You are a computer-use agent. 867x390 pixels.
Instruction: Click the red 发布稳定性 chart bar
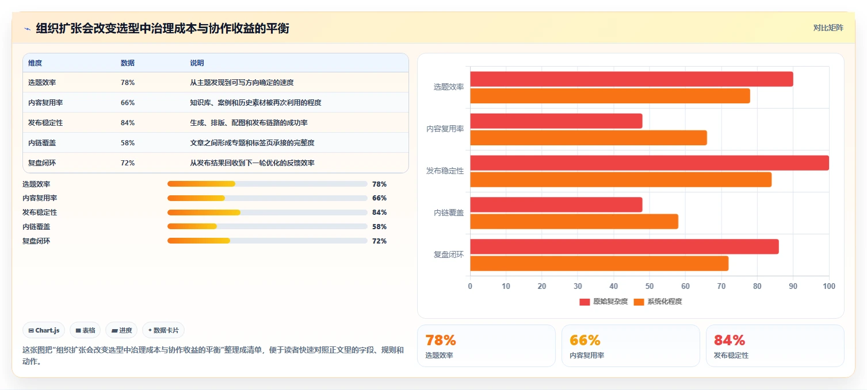[650, 163]
